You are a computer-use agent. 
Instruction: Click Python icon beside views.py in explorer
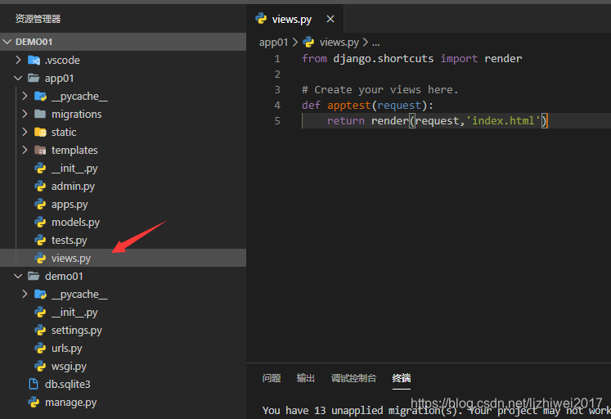(x=40, y=258)
